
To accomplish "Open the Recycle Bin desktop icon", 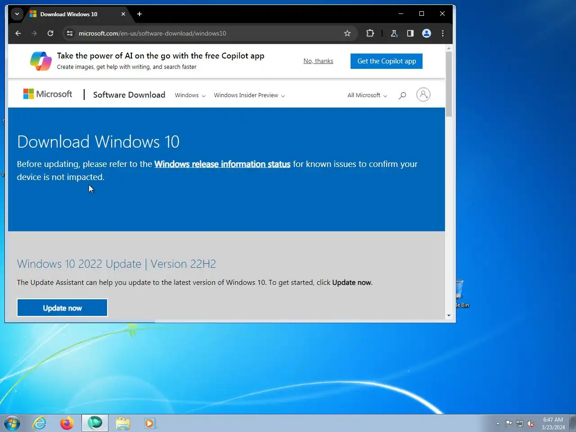I will tap(462, 293).
